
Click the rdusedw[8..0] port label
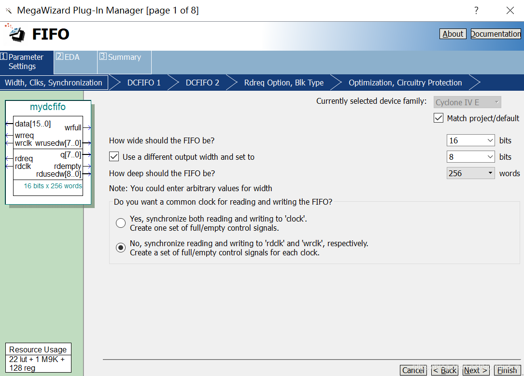[58, 174]
